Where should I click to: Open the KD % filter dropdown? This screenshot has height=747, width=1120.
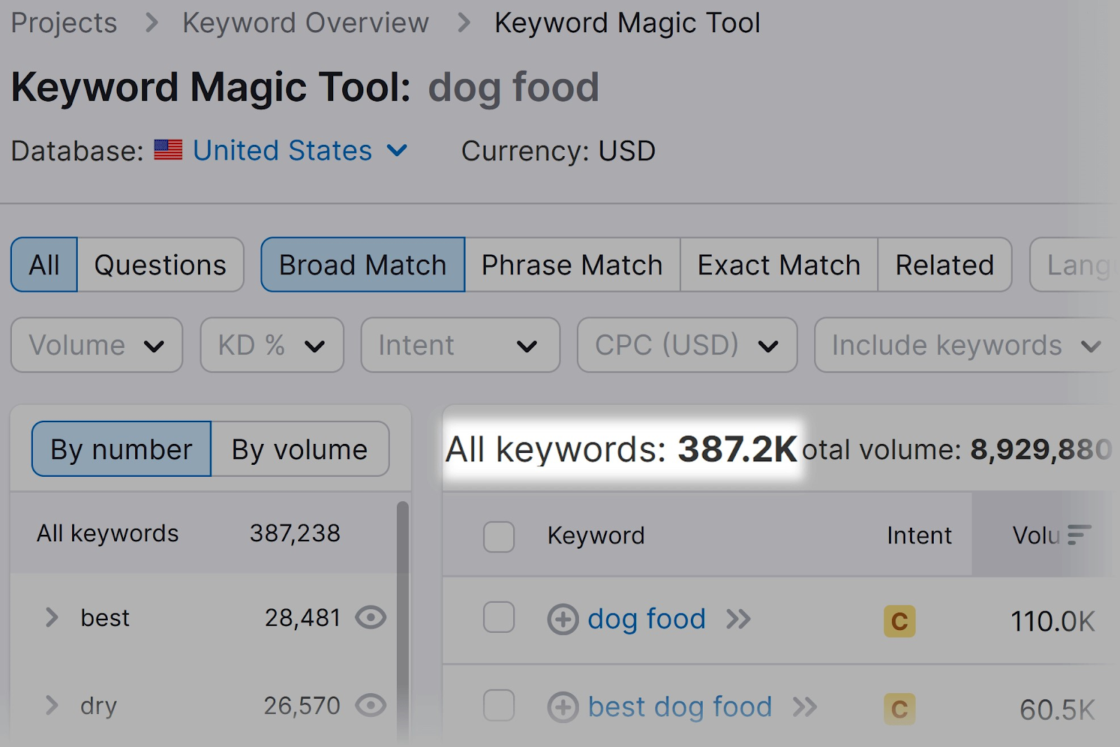272,345
